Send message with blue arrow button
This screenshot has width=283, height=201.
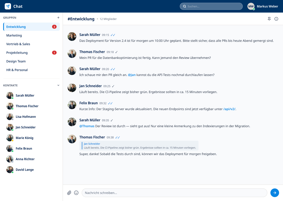(x=275, y=193)
